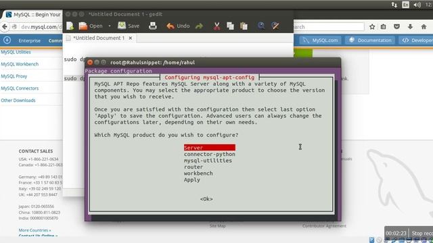Click the Pocket icon in the browser

point(397,27)
